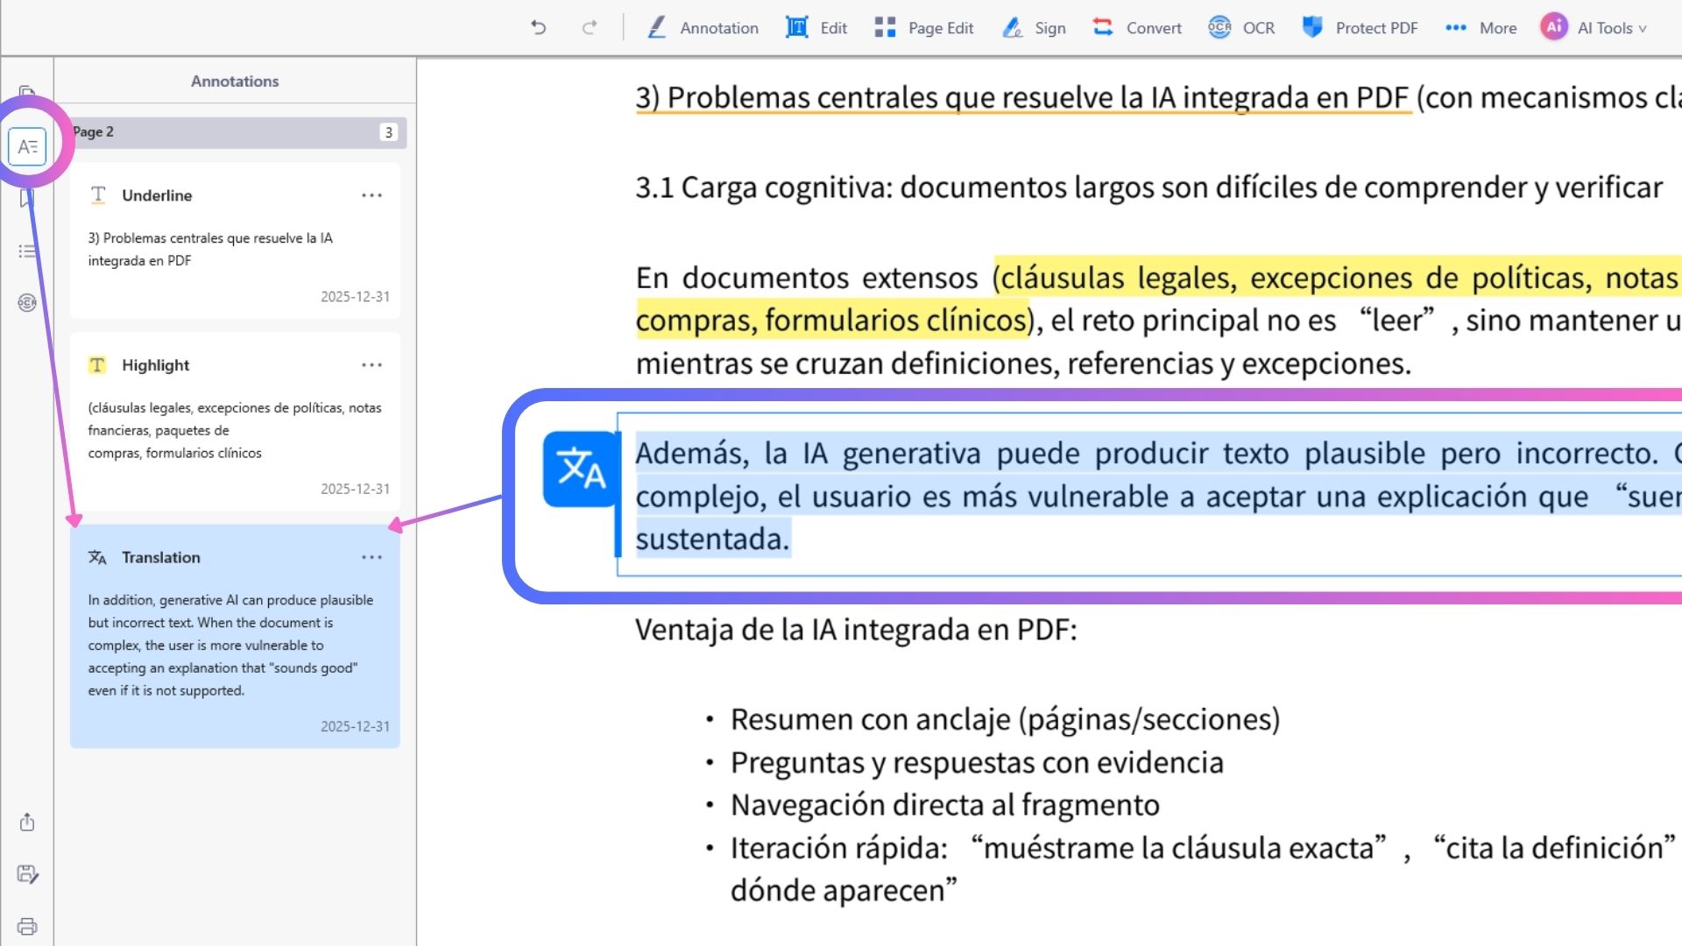Open the Page Edit tab
Screen dimensions: 1682x946
(x=924, y=28)
